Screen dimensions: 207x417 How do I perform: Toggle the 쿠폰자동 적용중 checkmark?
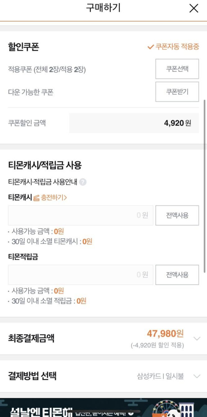pos(150,47)
